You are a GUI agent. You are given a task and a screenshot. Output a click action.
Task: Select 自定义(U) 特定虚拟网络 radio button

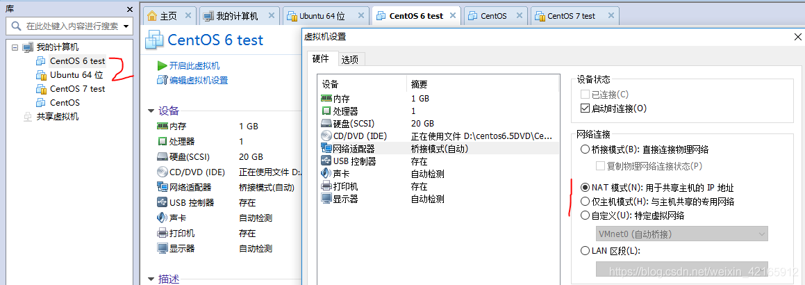click(x=585, y=215)
